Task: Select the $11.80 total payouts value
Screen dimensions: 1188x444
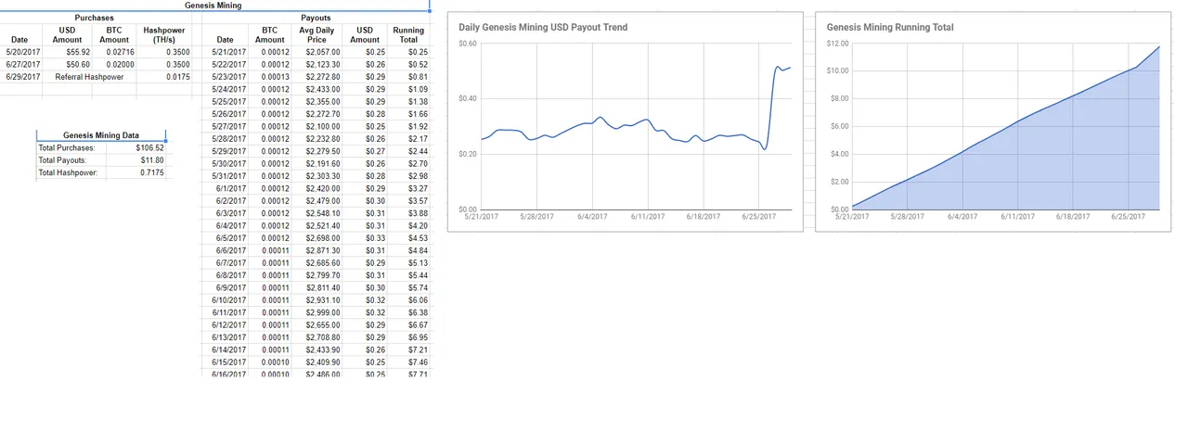Action: point(138,160)
